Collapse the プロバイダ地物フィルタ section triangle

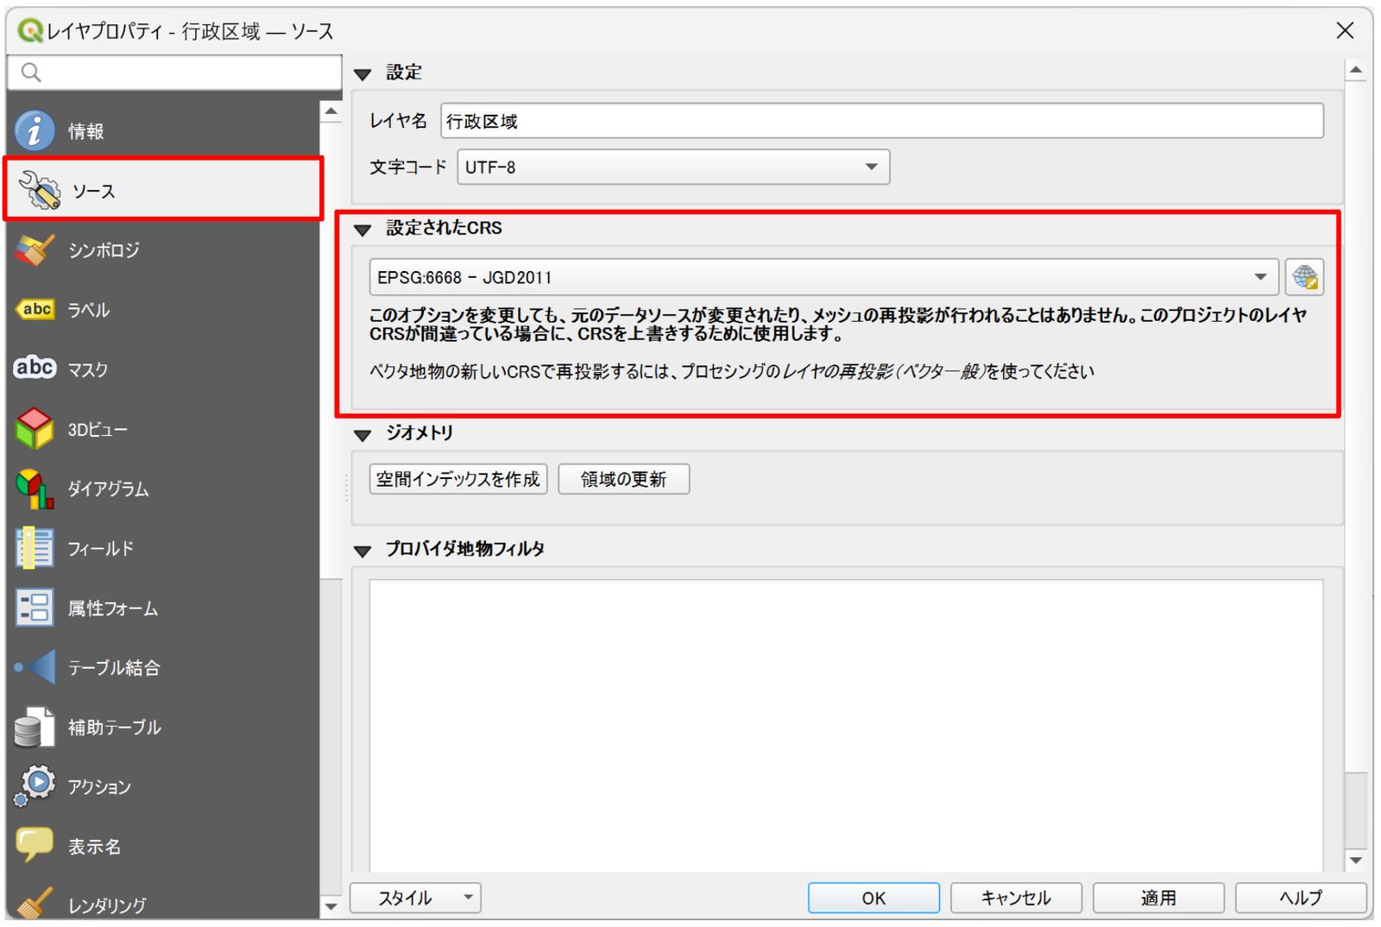[x=363, y=551]
